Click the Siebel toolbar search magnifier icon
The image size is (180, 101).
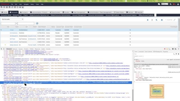pyautogui.click(x=1, y=7)
